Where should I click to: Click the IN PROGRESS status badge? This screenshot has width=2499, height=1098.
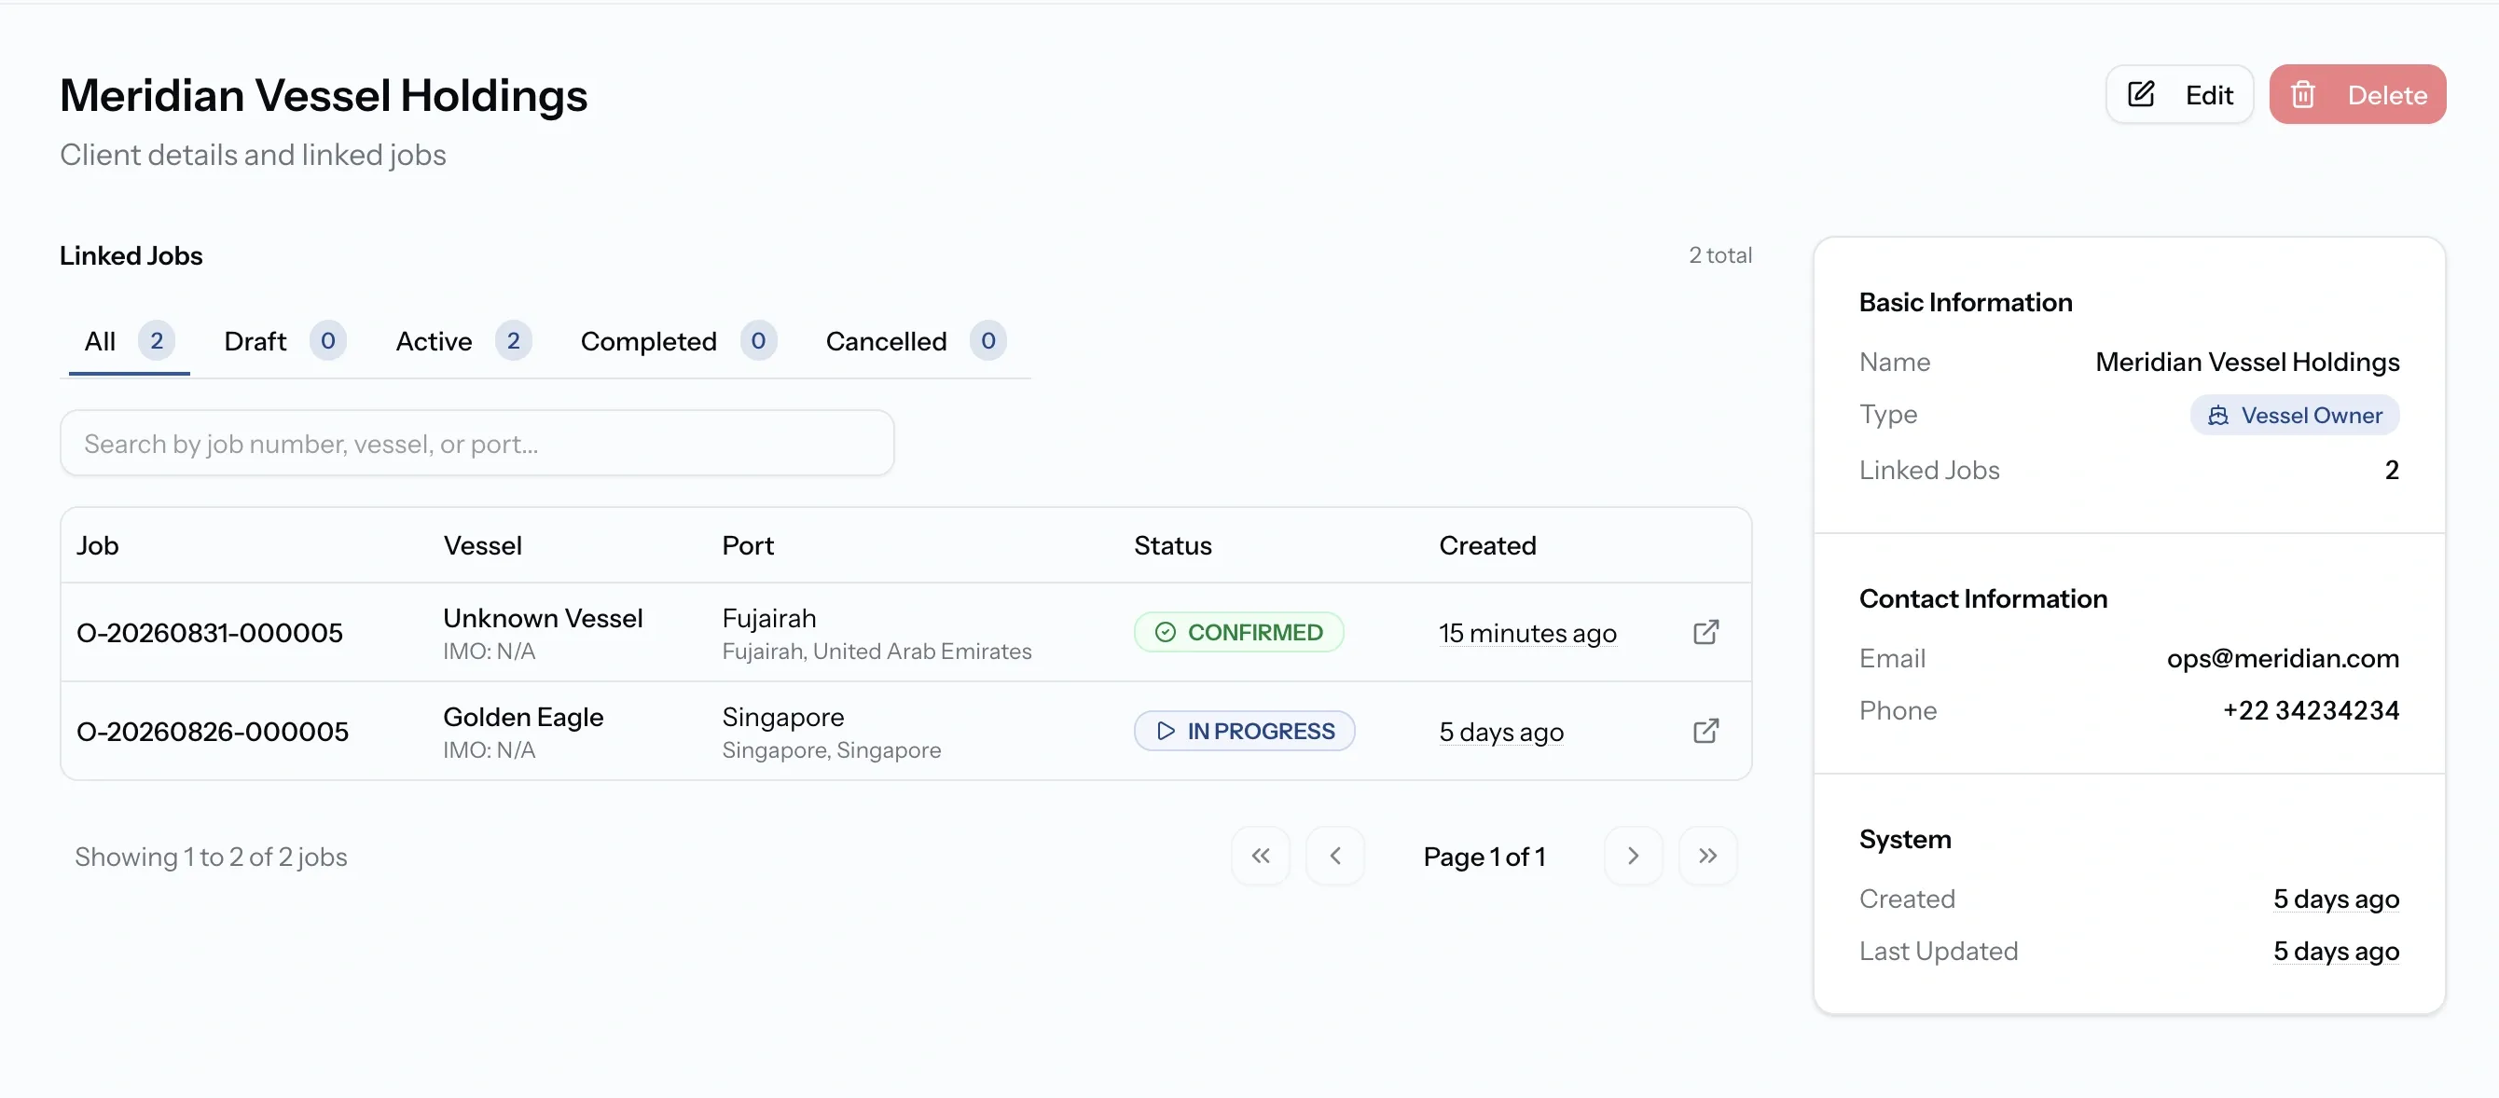pos(1244,732)
